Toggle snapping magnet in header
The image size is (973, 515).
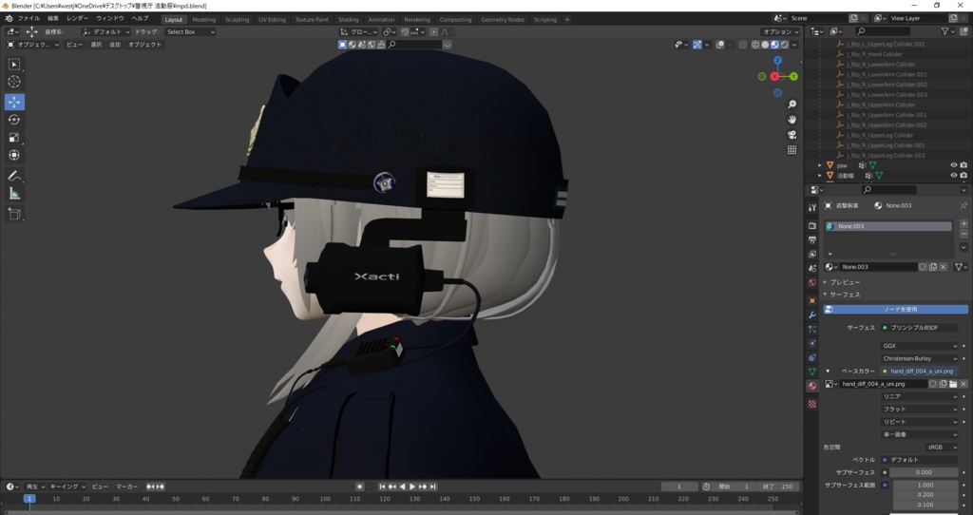(405, 31)
